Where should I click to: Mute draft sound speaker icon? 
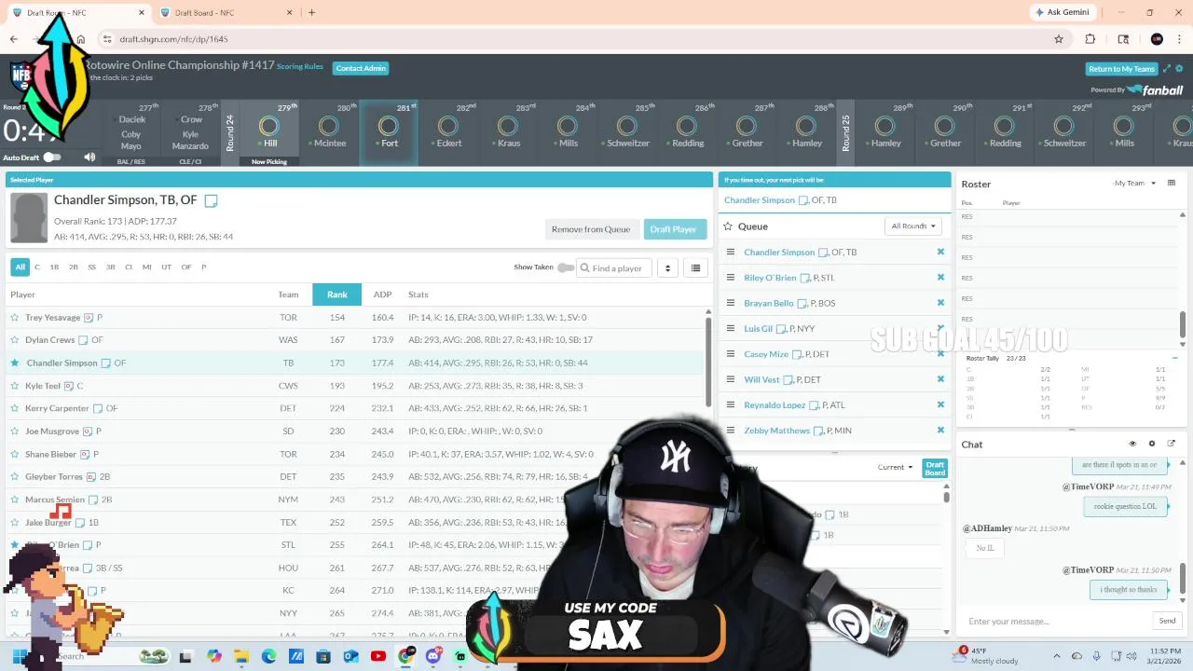click(x=89, y=157)
